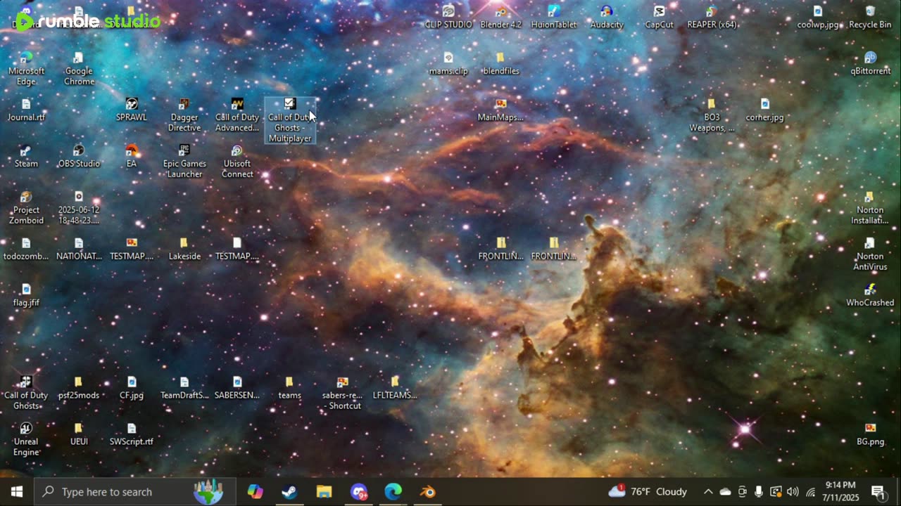Click the CF.jpg image file

coord(132,388)
